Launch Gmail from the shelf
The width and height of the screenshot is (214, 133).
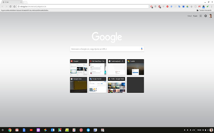click(x=17, y=130)
